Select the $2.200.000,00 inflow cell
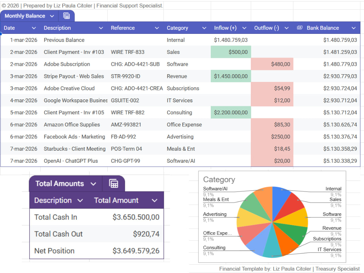The height and width of the screenshot is (273, 364). (231, 112)
